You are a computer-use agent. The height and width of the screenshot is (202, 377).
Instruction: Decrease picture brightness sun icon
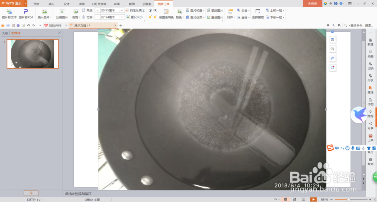tap(155, 17)
